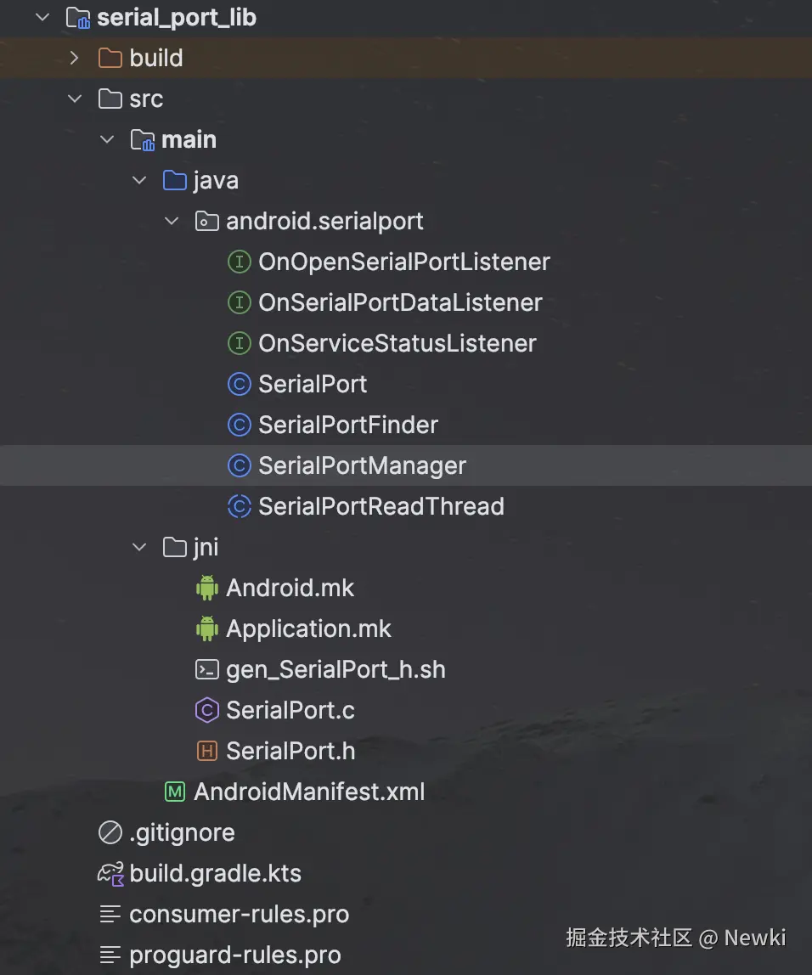Click the SerialPort.h header icon
This screenshot has height=975, width=812.
[x=207, y=751]
